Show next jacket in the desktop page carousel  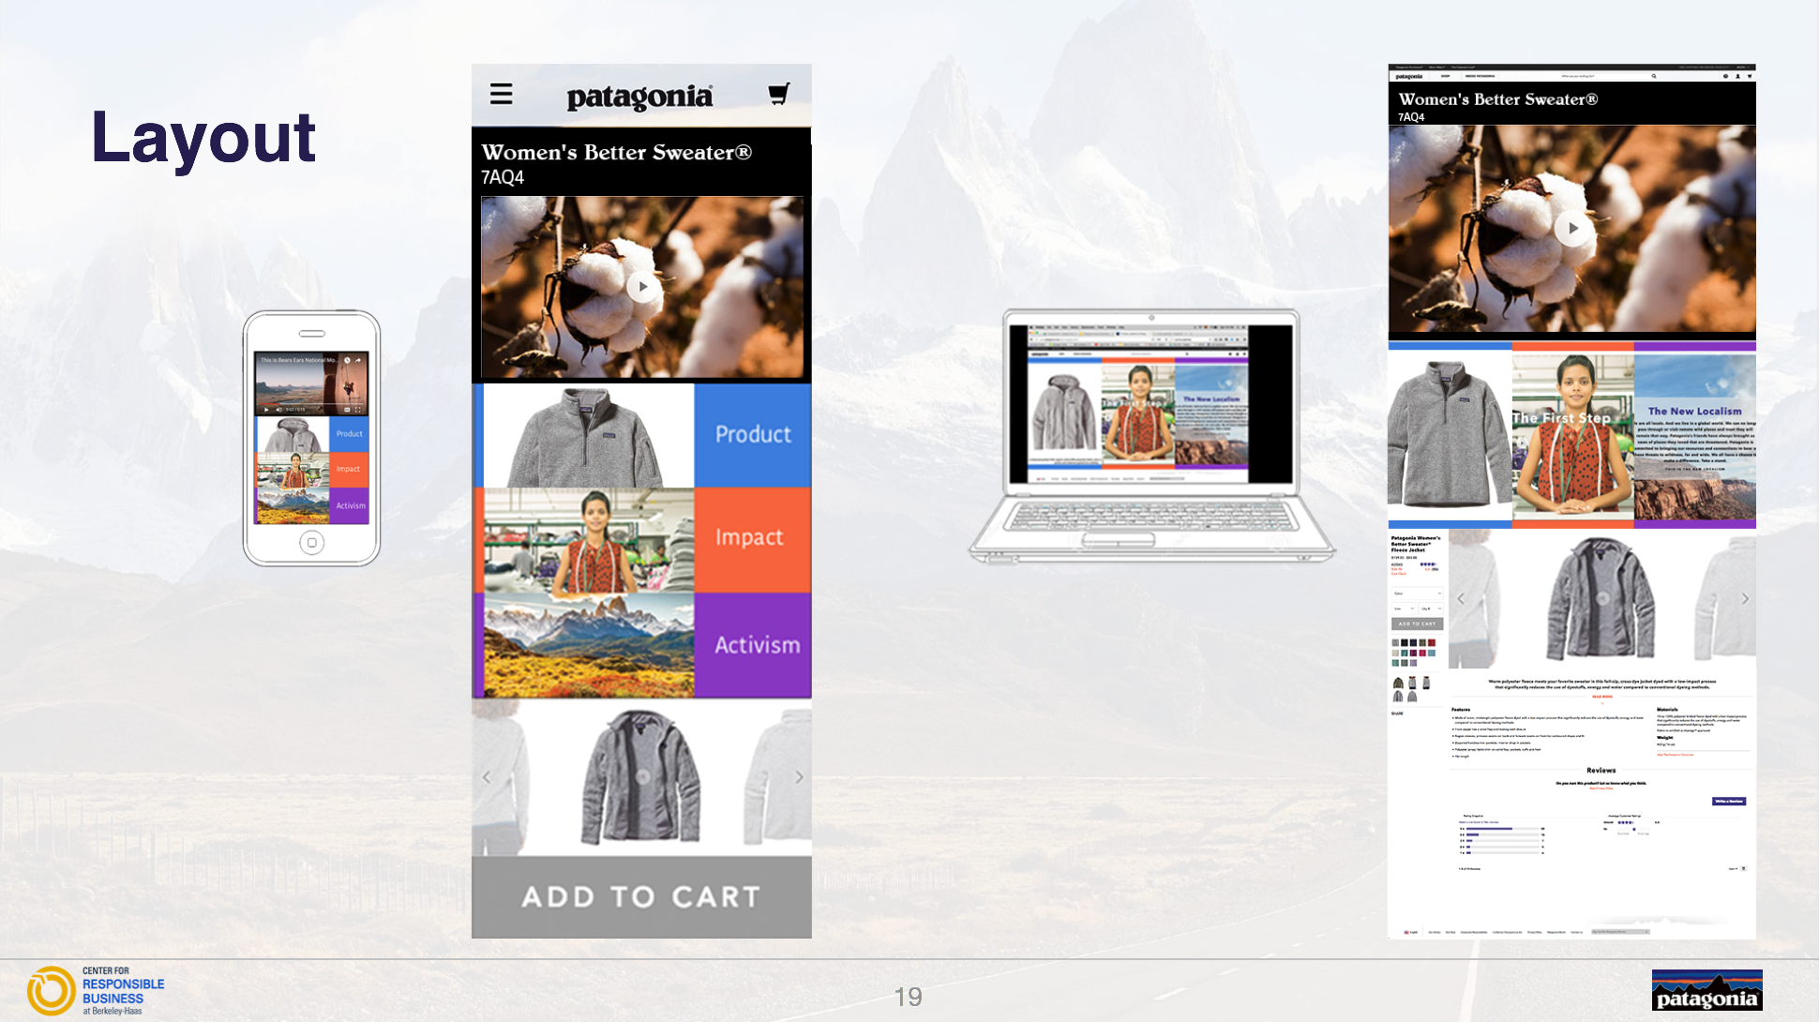(1745, 598)
